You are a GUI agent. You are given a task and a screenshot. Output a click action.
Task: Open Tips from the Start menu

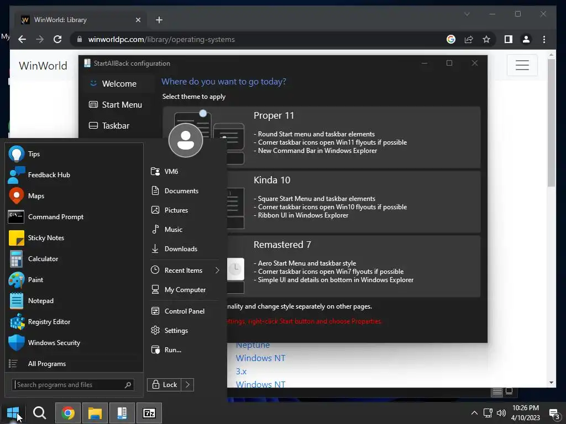74,154
